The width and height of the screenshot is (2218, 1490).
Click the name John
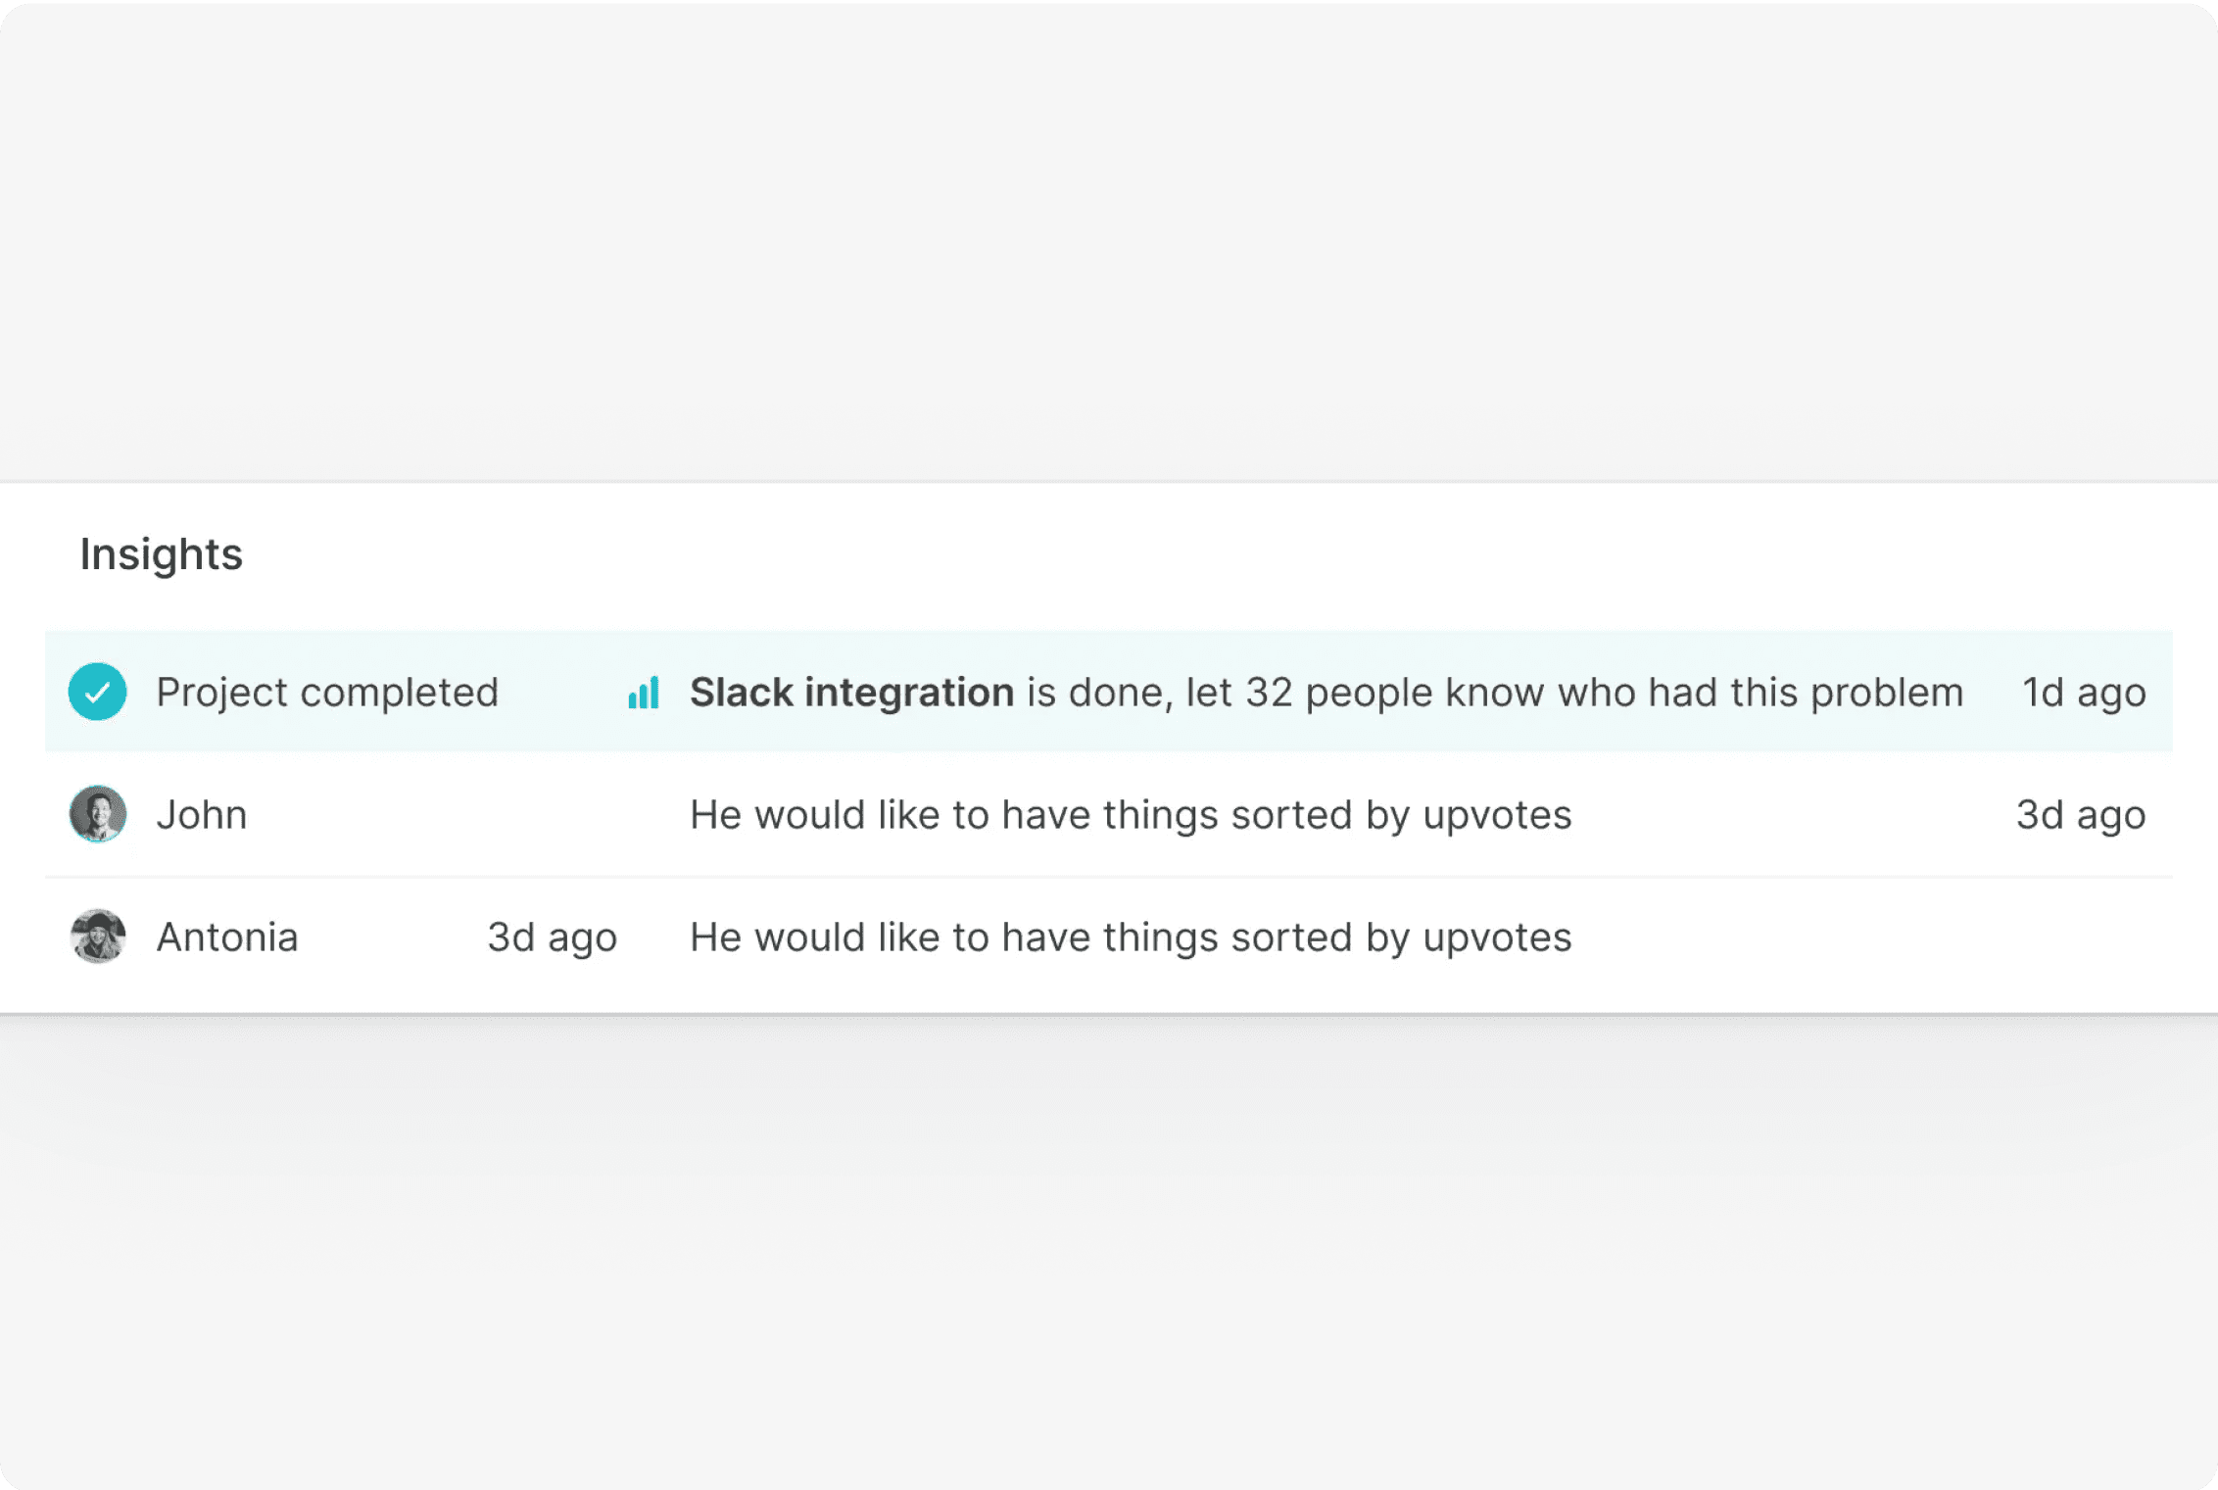[202, 815]
